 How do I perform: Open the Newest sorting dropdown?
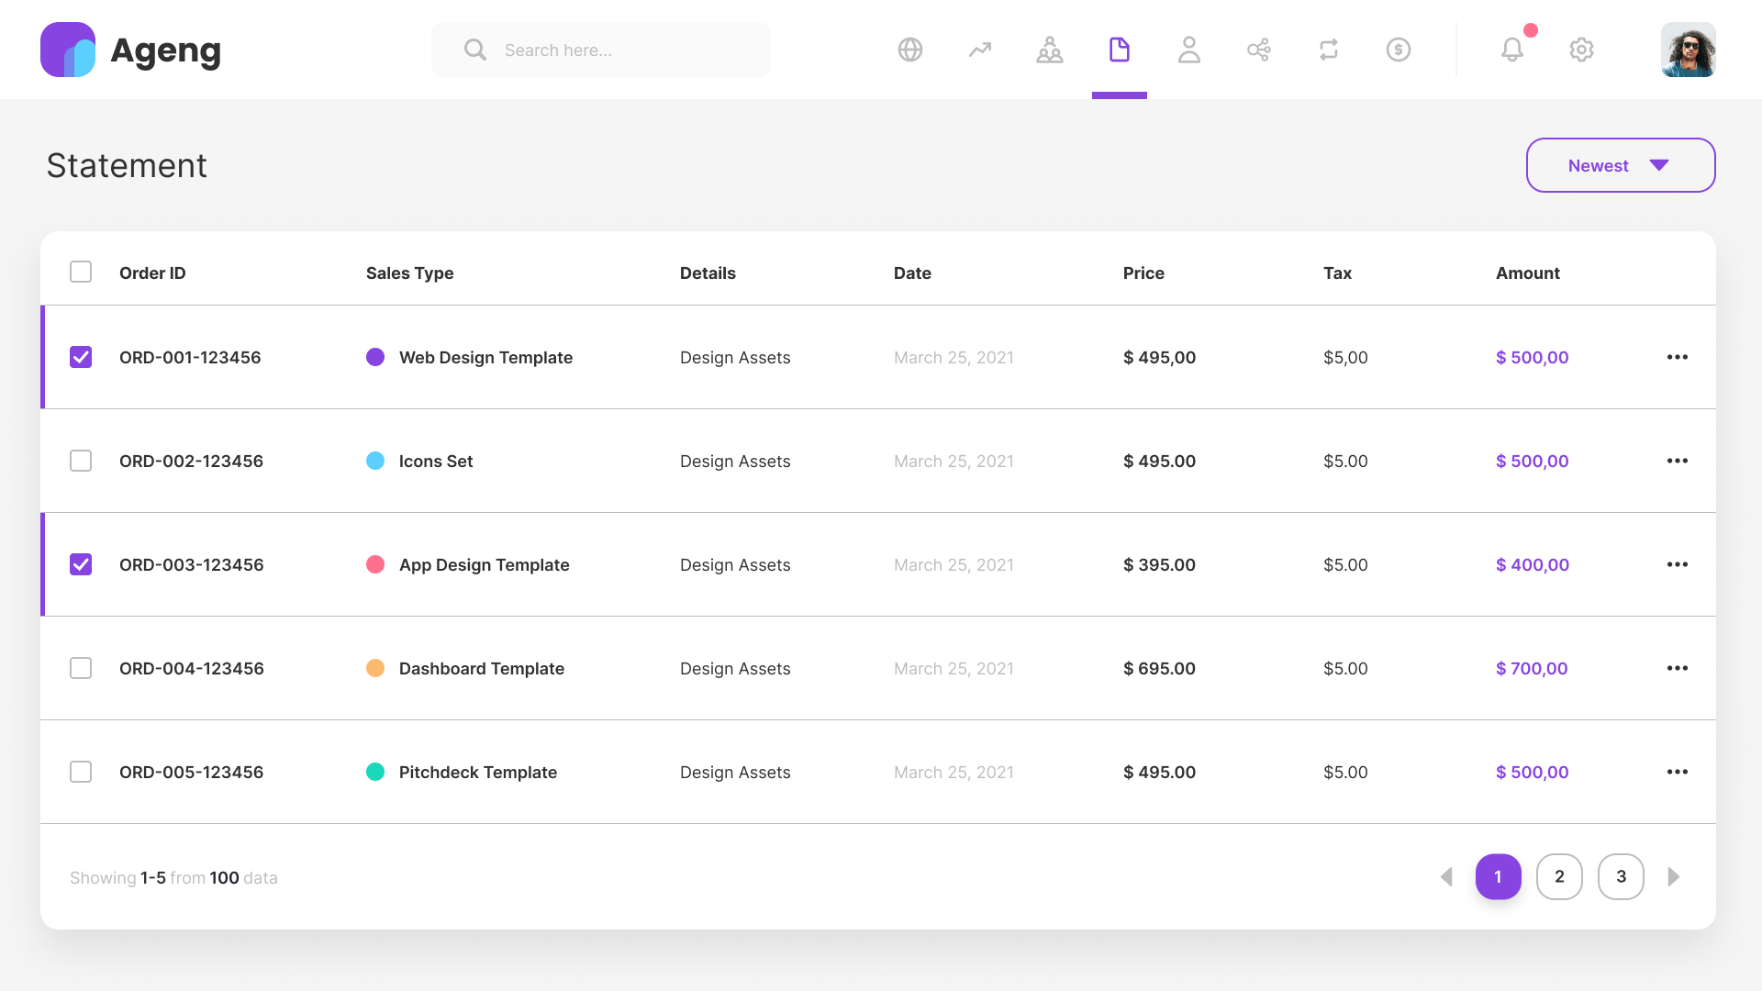point(1620,165)
